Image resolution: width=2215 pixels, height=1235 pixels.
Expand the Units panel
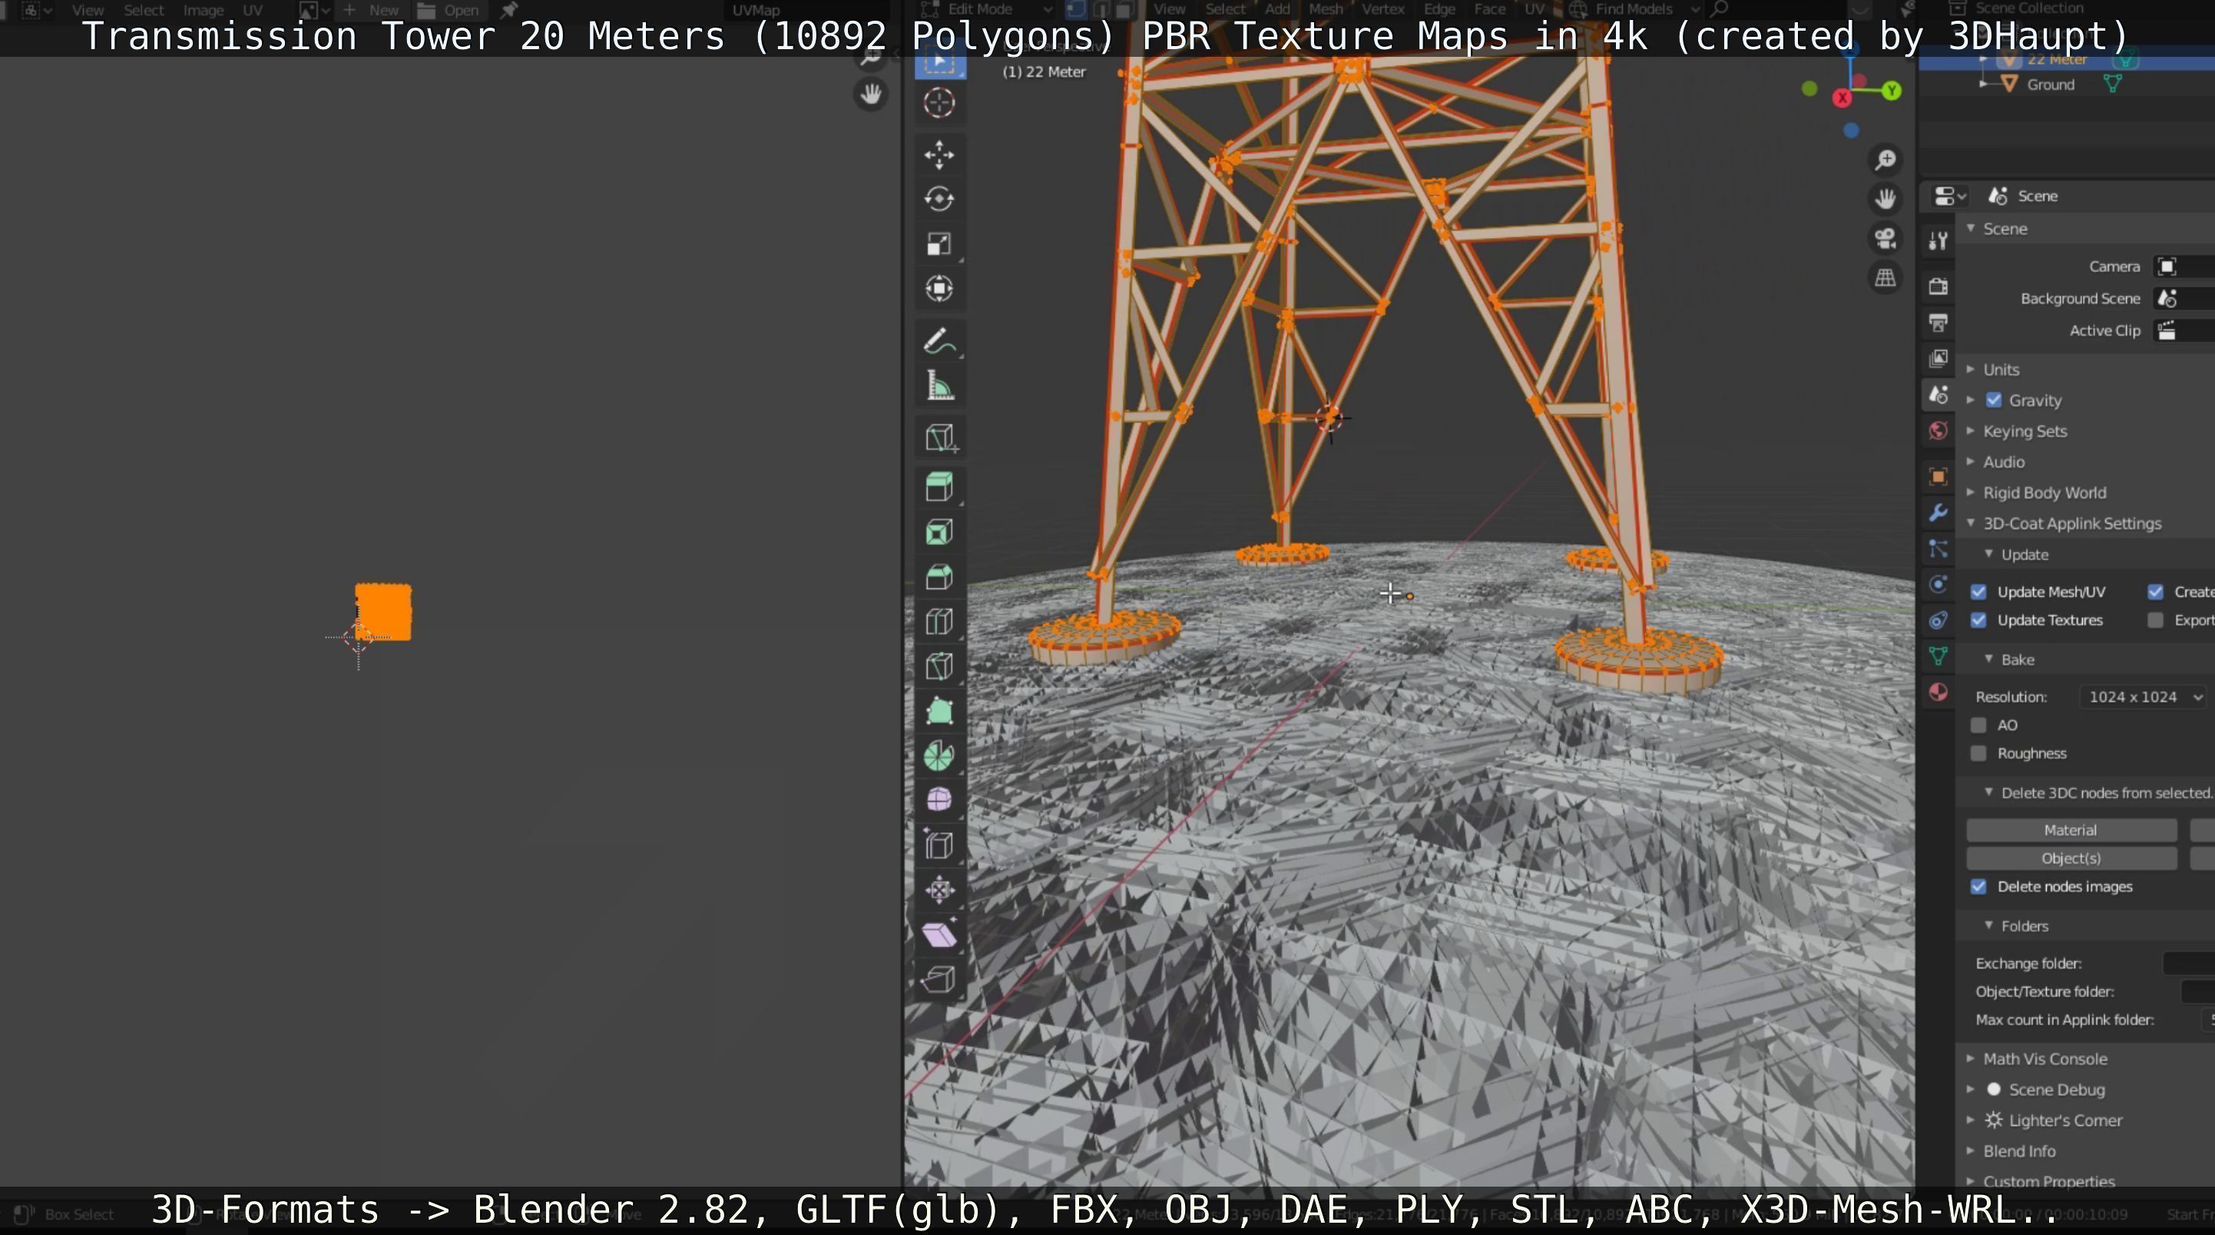1970,369
